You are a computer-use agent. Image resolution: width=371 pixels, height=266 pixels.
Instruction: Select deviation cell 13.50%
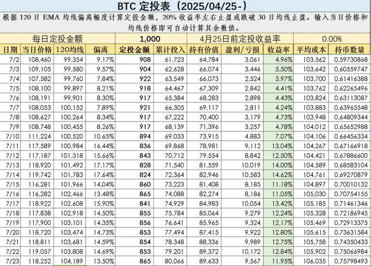coord(100,261)
